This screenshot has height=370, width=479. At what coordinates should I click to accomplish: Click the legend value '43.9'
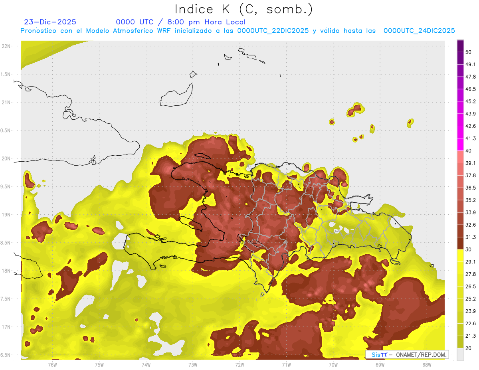tap(471, 114)
